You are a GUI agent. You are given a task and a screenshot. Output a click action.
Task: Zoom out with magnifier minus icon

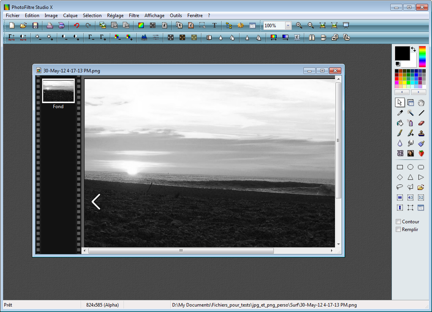[311, 26]
